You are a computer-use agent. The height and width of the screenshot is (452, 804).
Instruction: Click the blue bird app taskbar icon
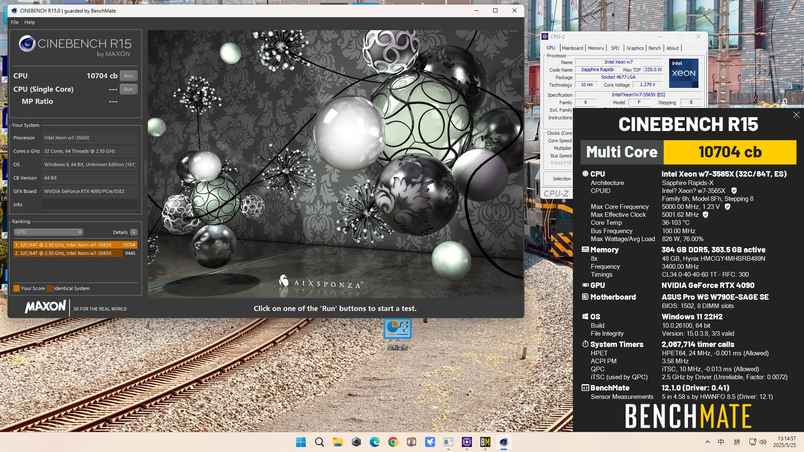click(x=430, y=442)
